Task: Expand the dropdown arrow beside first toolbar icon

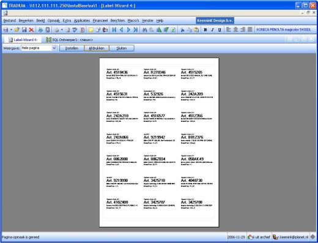Action: point(11,30)
